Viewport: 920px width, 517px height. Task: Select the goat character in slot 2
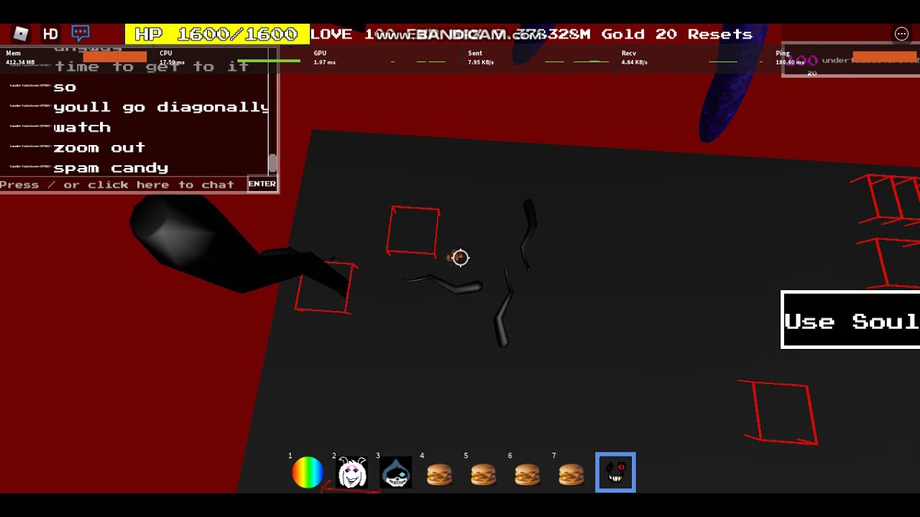[352, 472]
